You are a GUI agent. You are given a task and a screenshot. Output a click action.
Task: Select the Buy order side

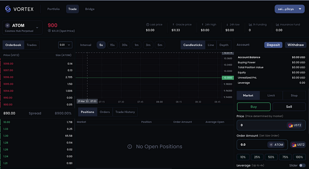[x=254, y=107]
